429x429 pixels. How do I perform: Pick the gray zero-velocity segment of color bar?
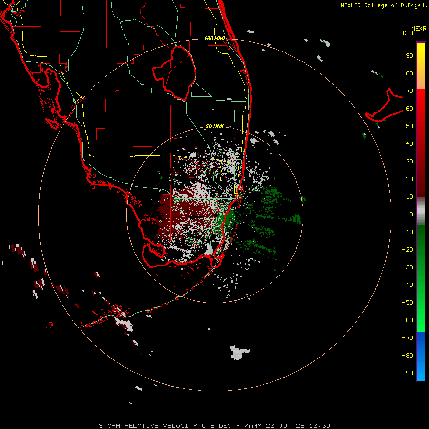[x=421, y=211]
